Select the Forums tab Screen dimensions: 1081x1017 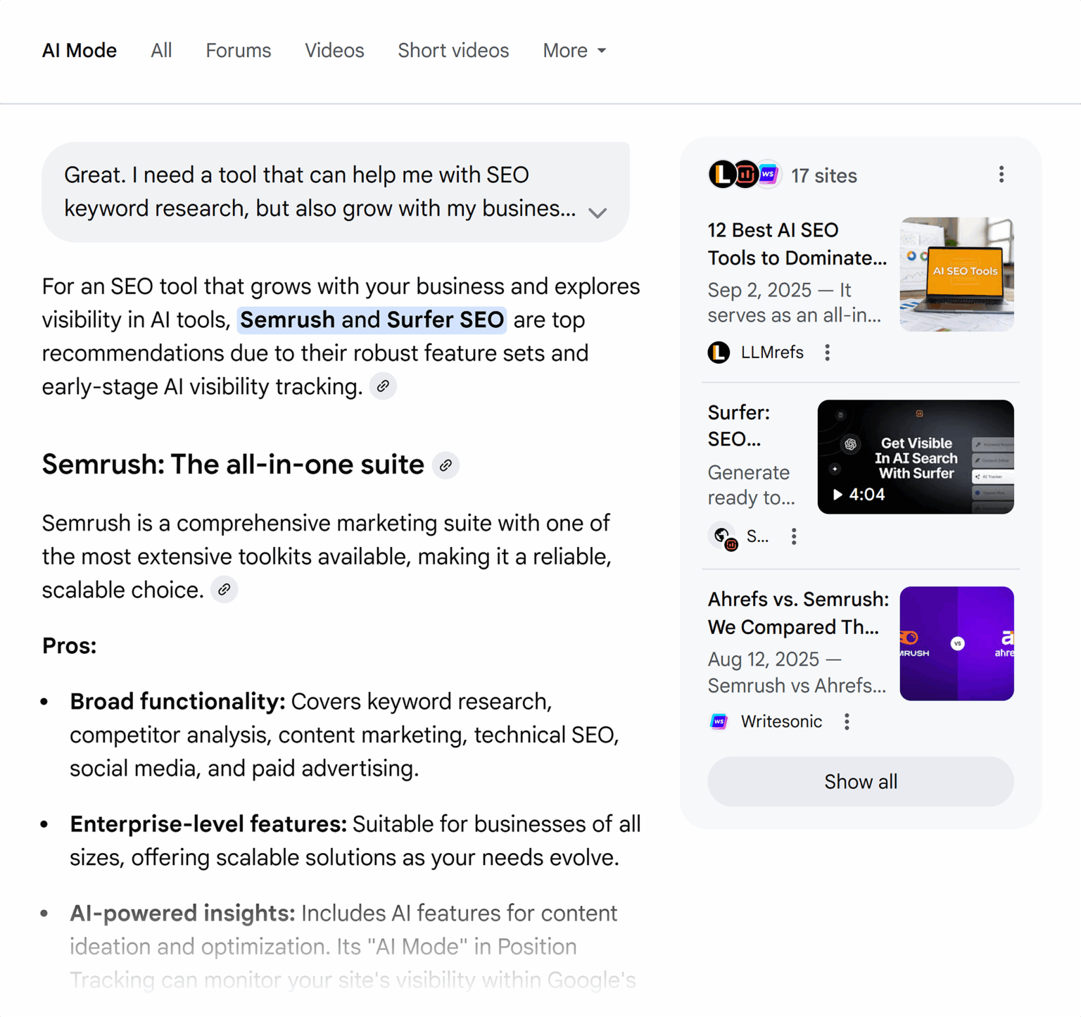click(238, 51)
